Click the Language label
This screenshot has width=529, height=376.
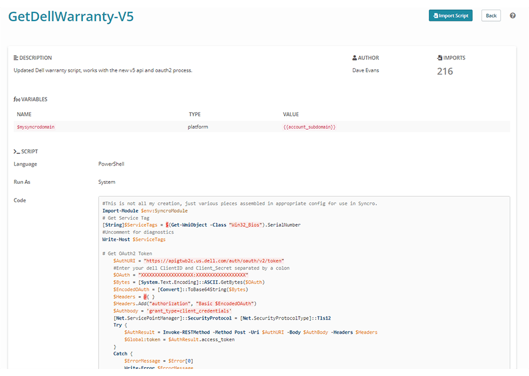[25, 164]
